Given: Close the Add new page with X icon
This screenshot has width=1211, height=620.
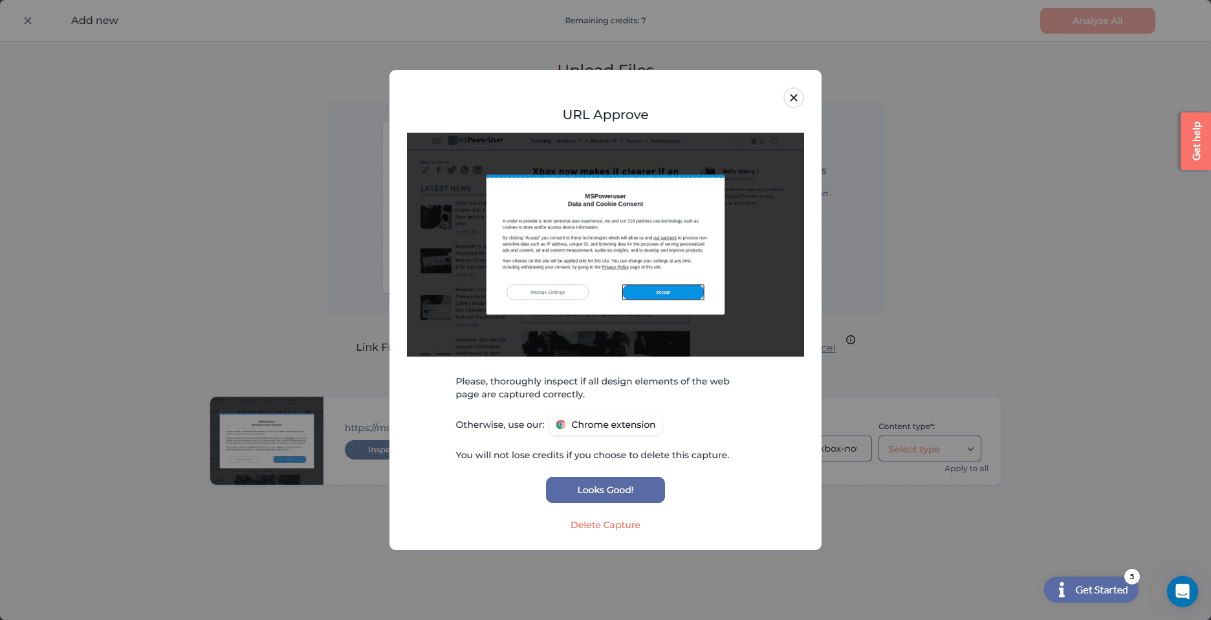Looking at the screenshot, I should pos(28,21).
